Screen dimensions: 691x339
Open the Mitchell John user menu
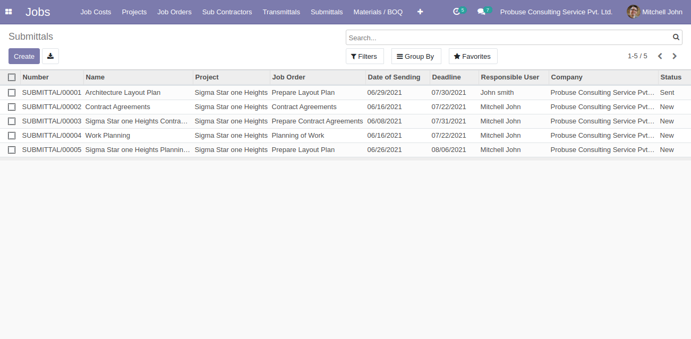click(x=655, y=12)
